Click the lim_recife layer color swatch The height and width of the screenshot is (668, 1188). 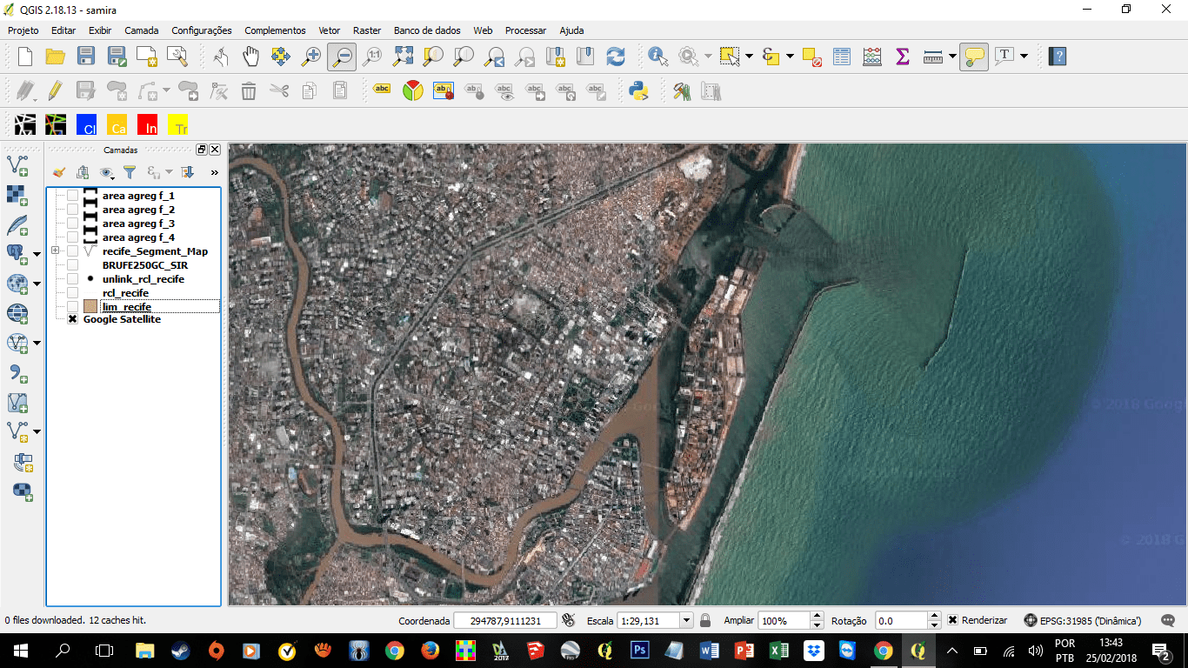coord(90,306)
